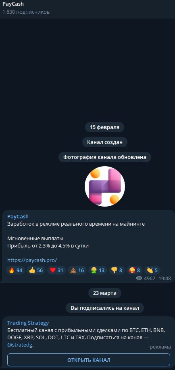Viewport: 175px width, 370px height.
Task: Toggle the red heart reaction with 31
Action: 56,270
